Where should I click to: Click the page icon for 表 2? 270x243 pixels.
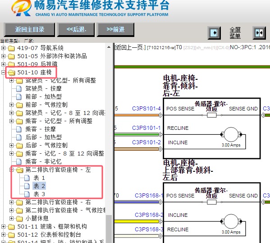[x=27, y=186]
